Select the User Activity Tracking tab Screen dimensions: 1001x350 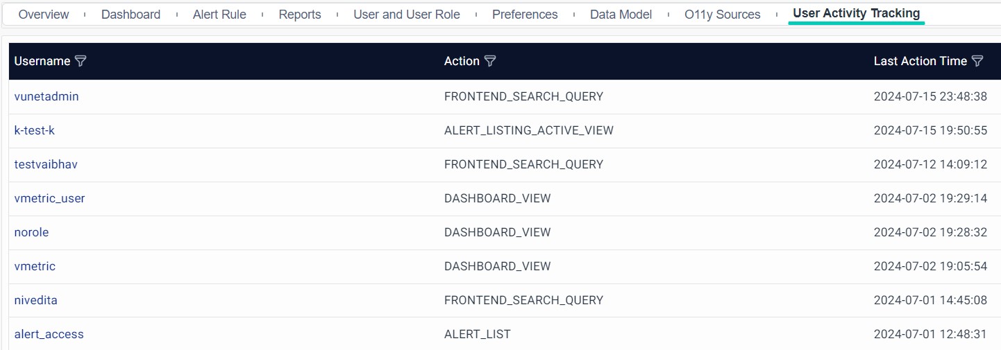pyautogui.click(x=856, y=13)
